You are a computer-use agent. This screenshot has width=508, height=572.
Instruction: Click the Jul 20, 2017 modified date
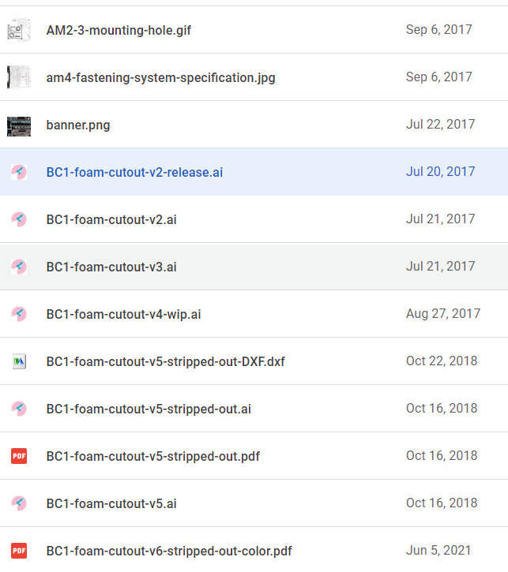pos(440,172)
